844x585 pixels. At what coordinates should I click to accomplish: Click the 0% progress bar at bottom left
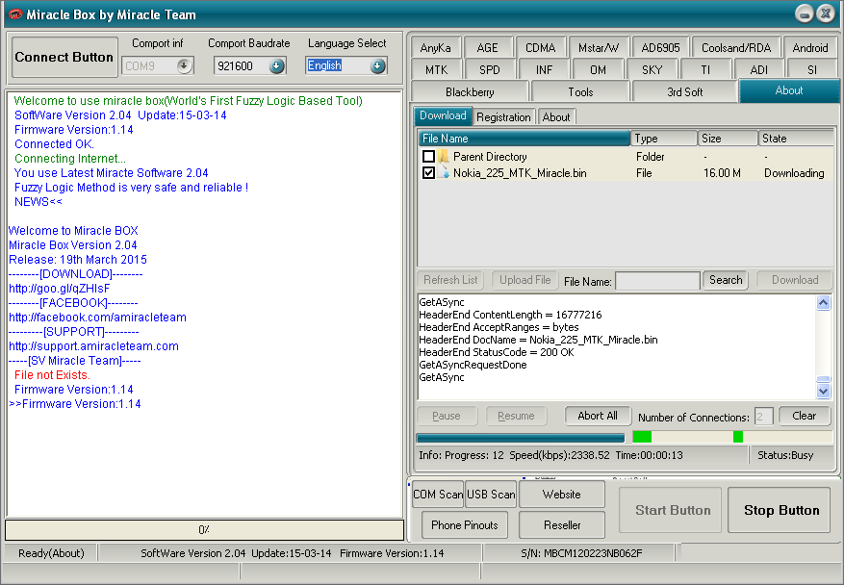[205, 529]
